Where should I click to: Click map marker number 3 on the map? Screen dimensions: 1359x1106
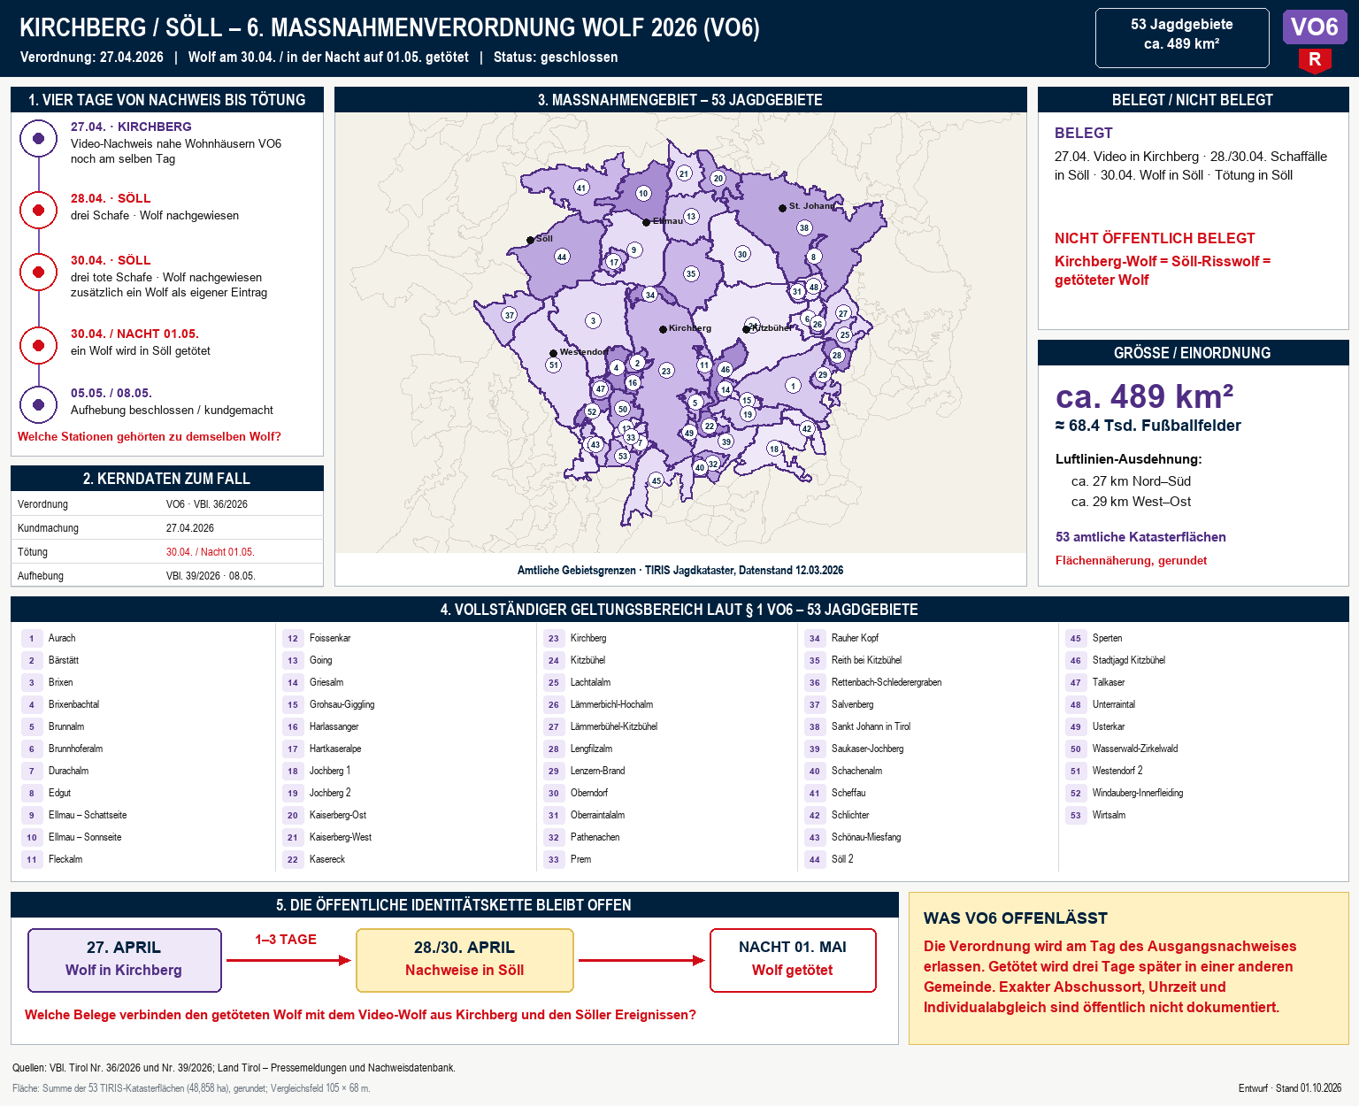pos(593,320)
